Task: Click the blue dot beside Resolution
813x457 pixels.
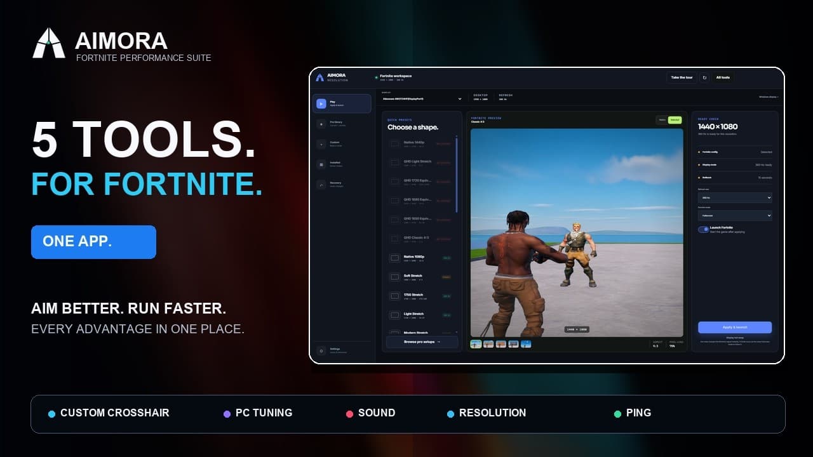Action: [x=450, y=414]
